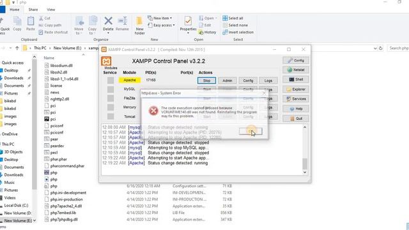Open Help in XAMPP panel
Image resolution: width=409 pixels, height=230 pixels.
pyautogui.click(x=296, y=109)
